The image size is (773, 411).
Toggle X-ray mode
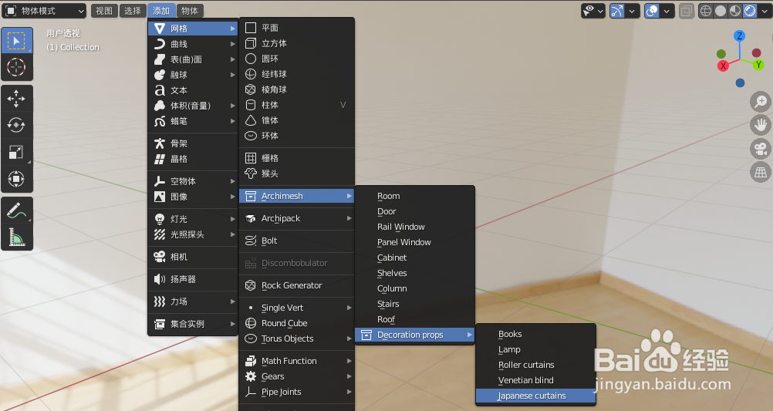point(687,11)
